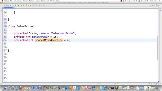Screen dimensions: 162x91
Task: Click the error marker on line 34
Action: pyautogui.click(x=3, y=40)
